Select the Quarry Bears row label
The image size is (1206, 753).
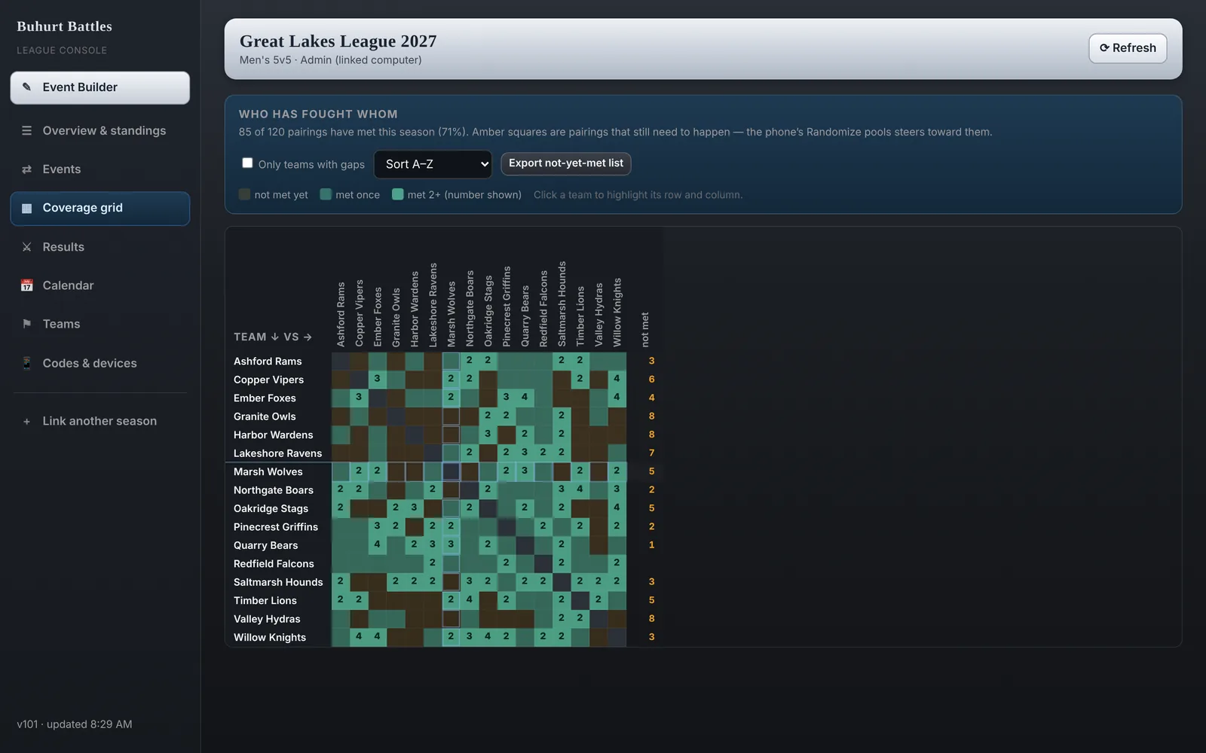[x=265, y=546]
